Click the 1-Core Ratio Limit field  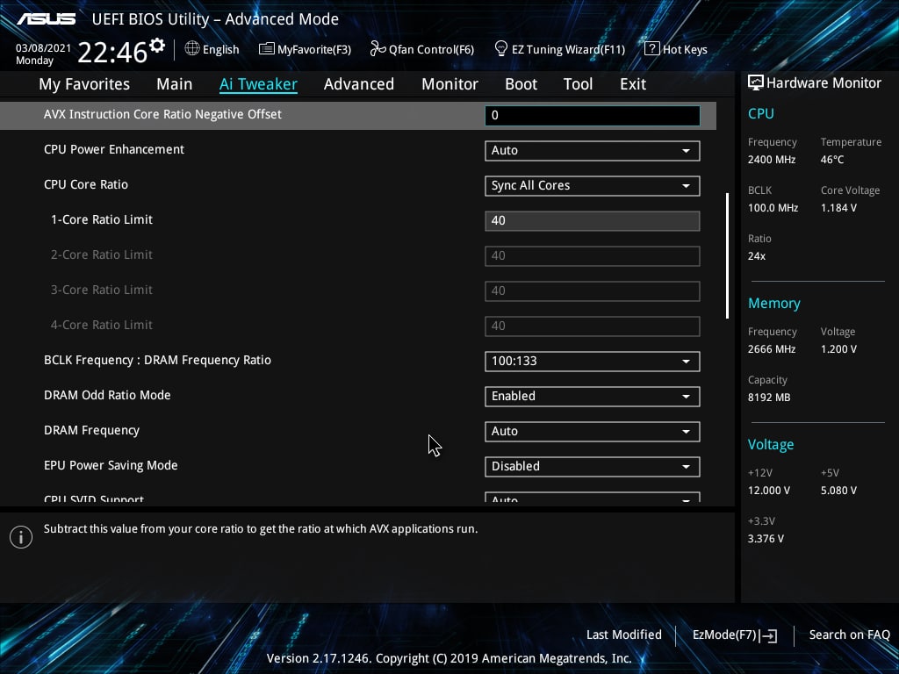click(592, 220)
